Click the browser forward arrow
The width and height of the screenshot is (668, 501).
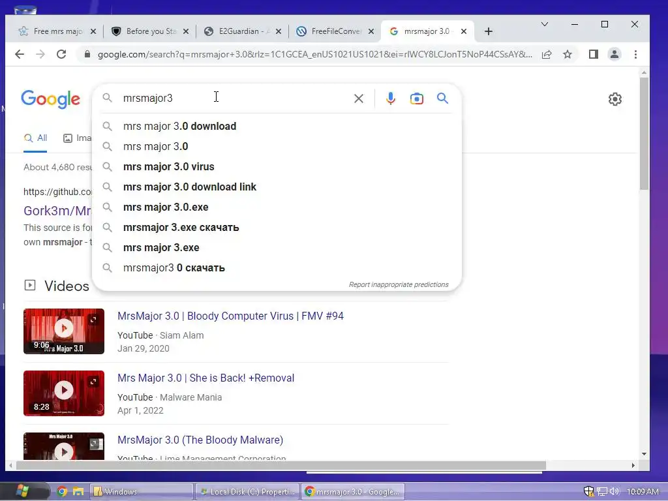[x=40, y=54]
